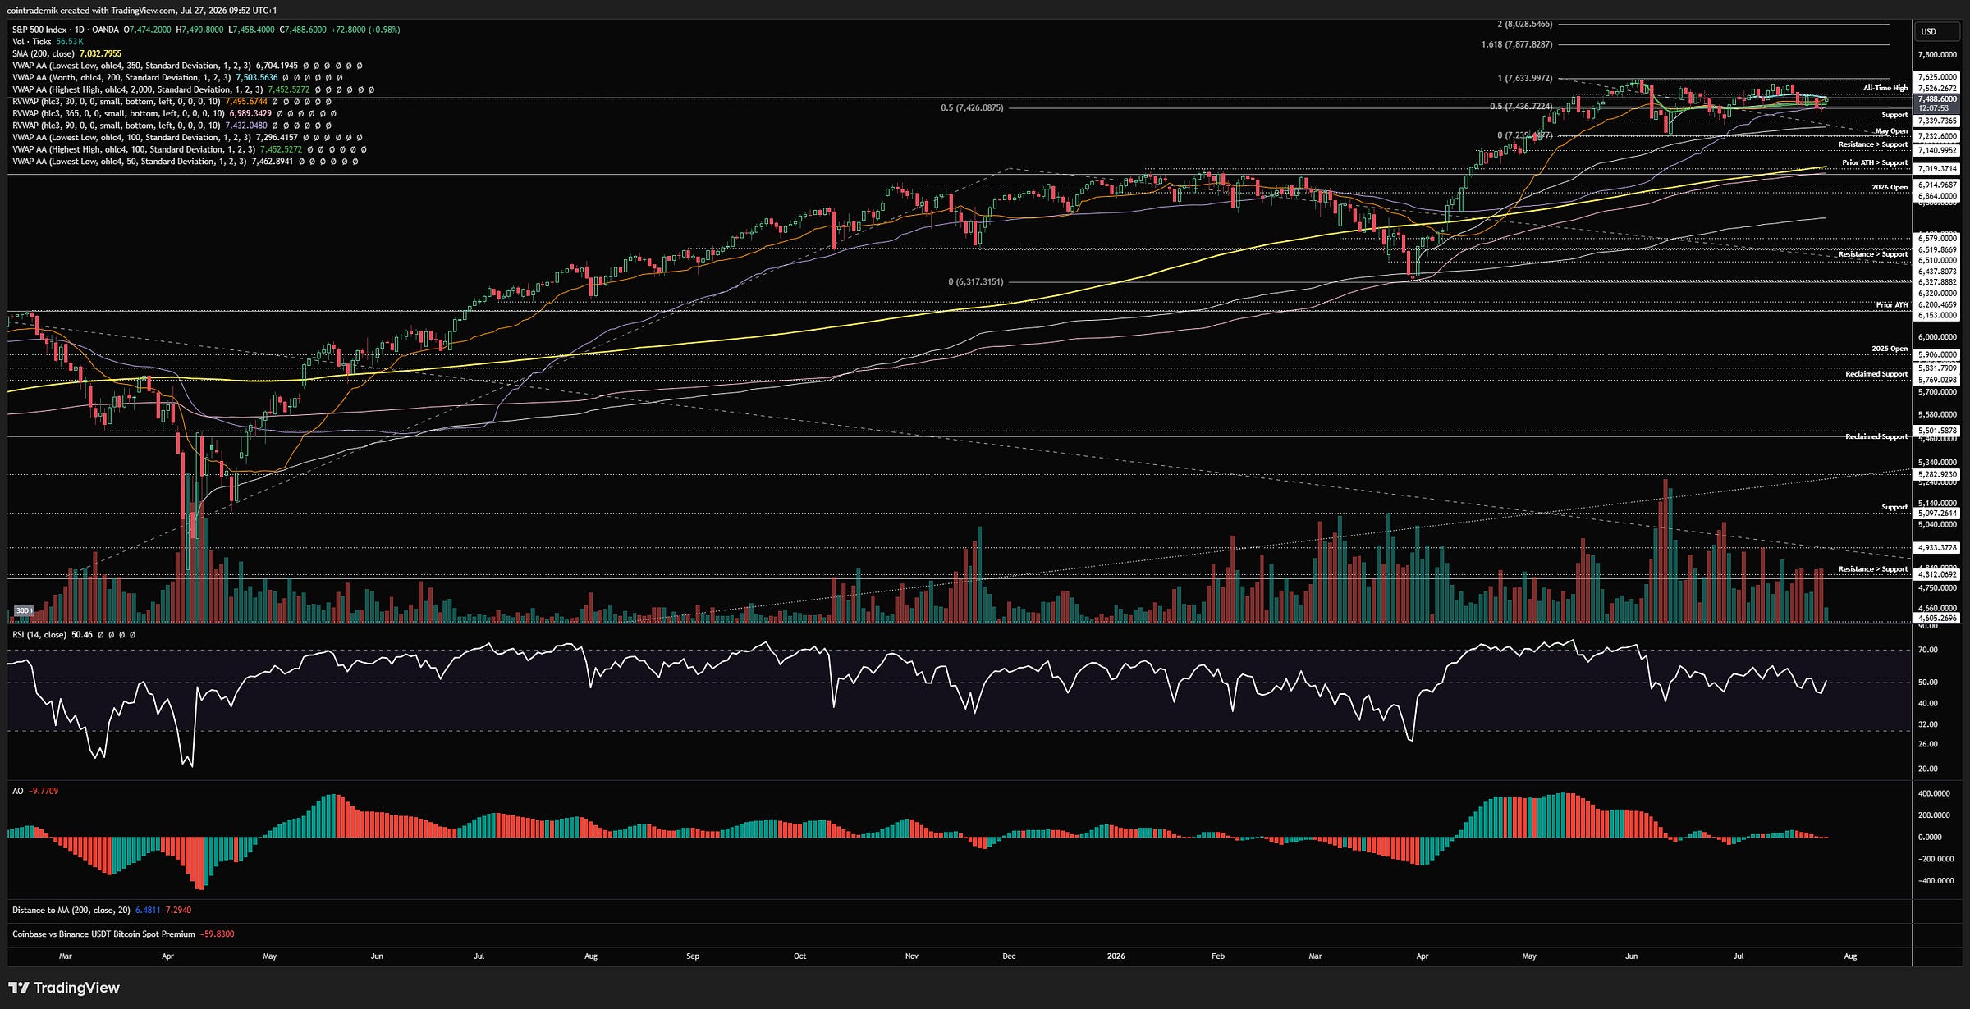Select the VWAP AA Highest High 100 legend

pyautogui.click(x=189, y=149)
